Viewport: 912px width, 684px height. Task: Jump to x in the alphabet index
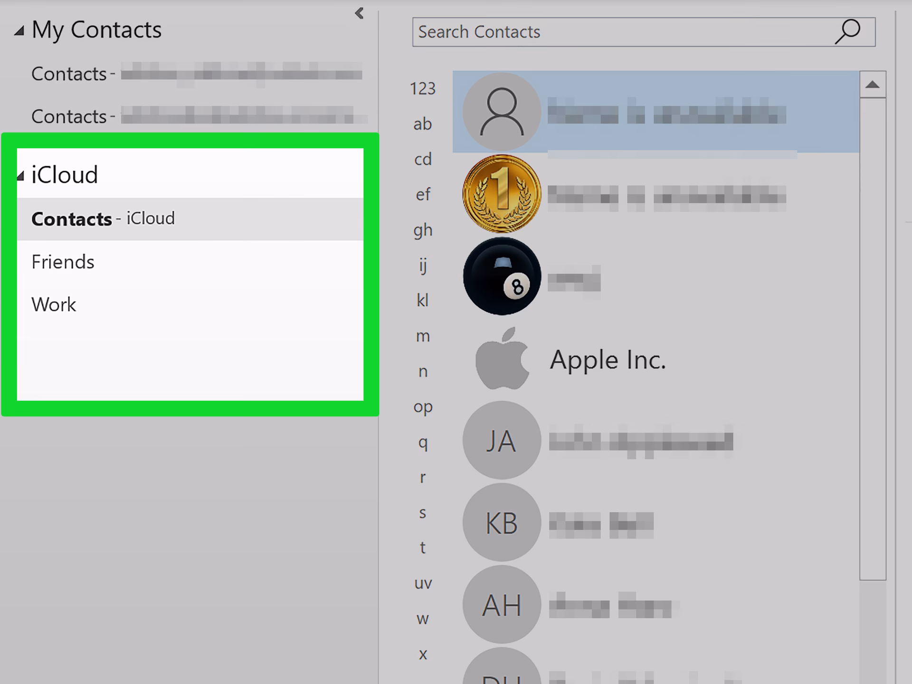click(423, 655)
